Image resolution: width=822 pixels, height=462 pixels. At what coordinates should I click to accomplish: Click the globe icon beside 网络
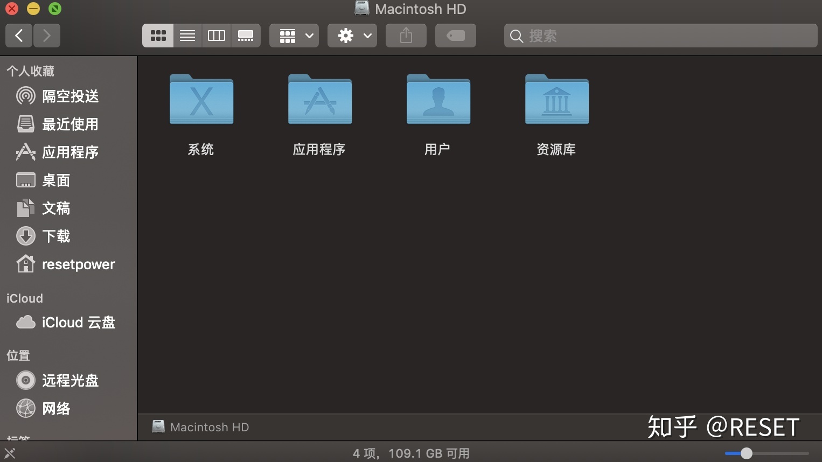tap(26, 408)
